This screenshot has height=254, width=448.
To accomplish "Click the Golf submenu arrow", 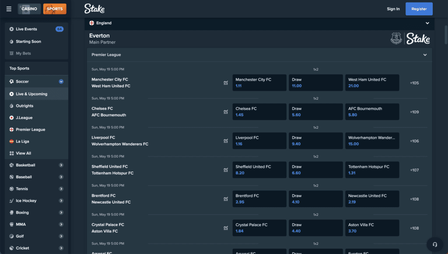I will pos(61,236).
